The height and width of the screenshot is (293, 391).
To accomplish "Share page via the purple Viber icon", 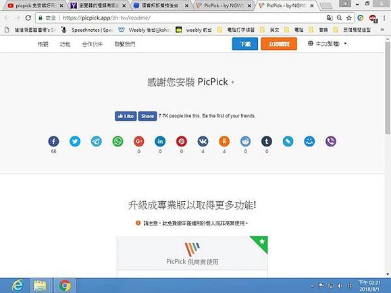I will [x=331, y=141].
